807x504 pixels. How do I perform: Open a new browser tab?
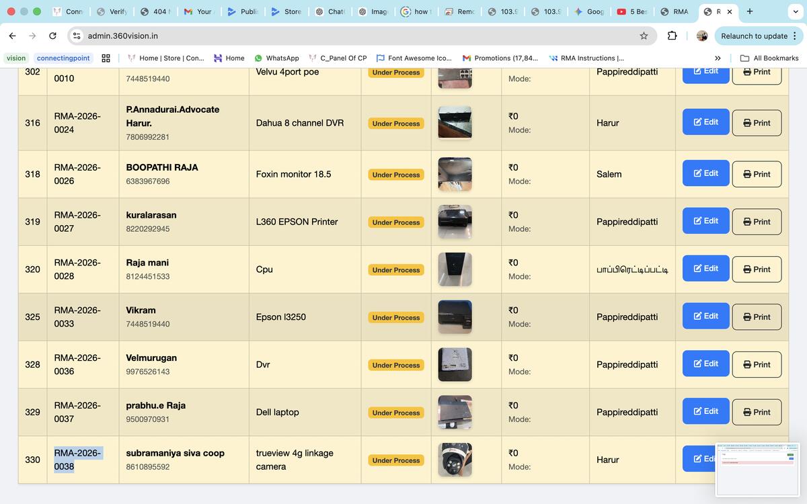(750, 11)
